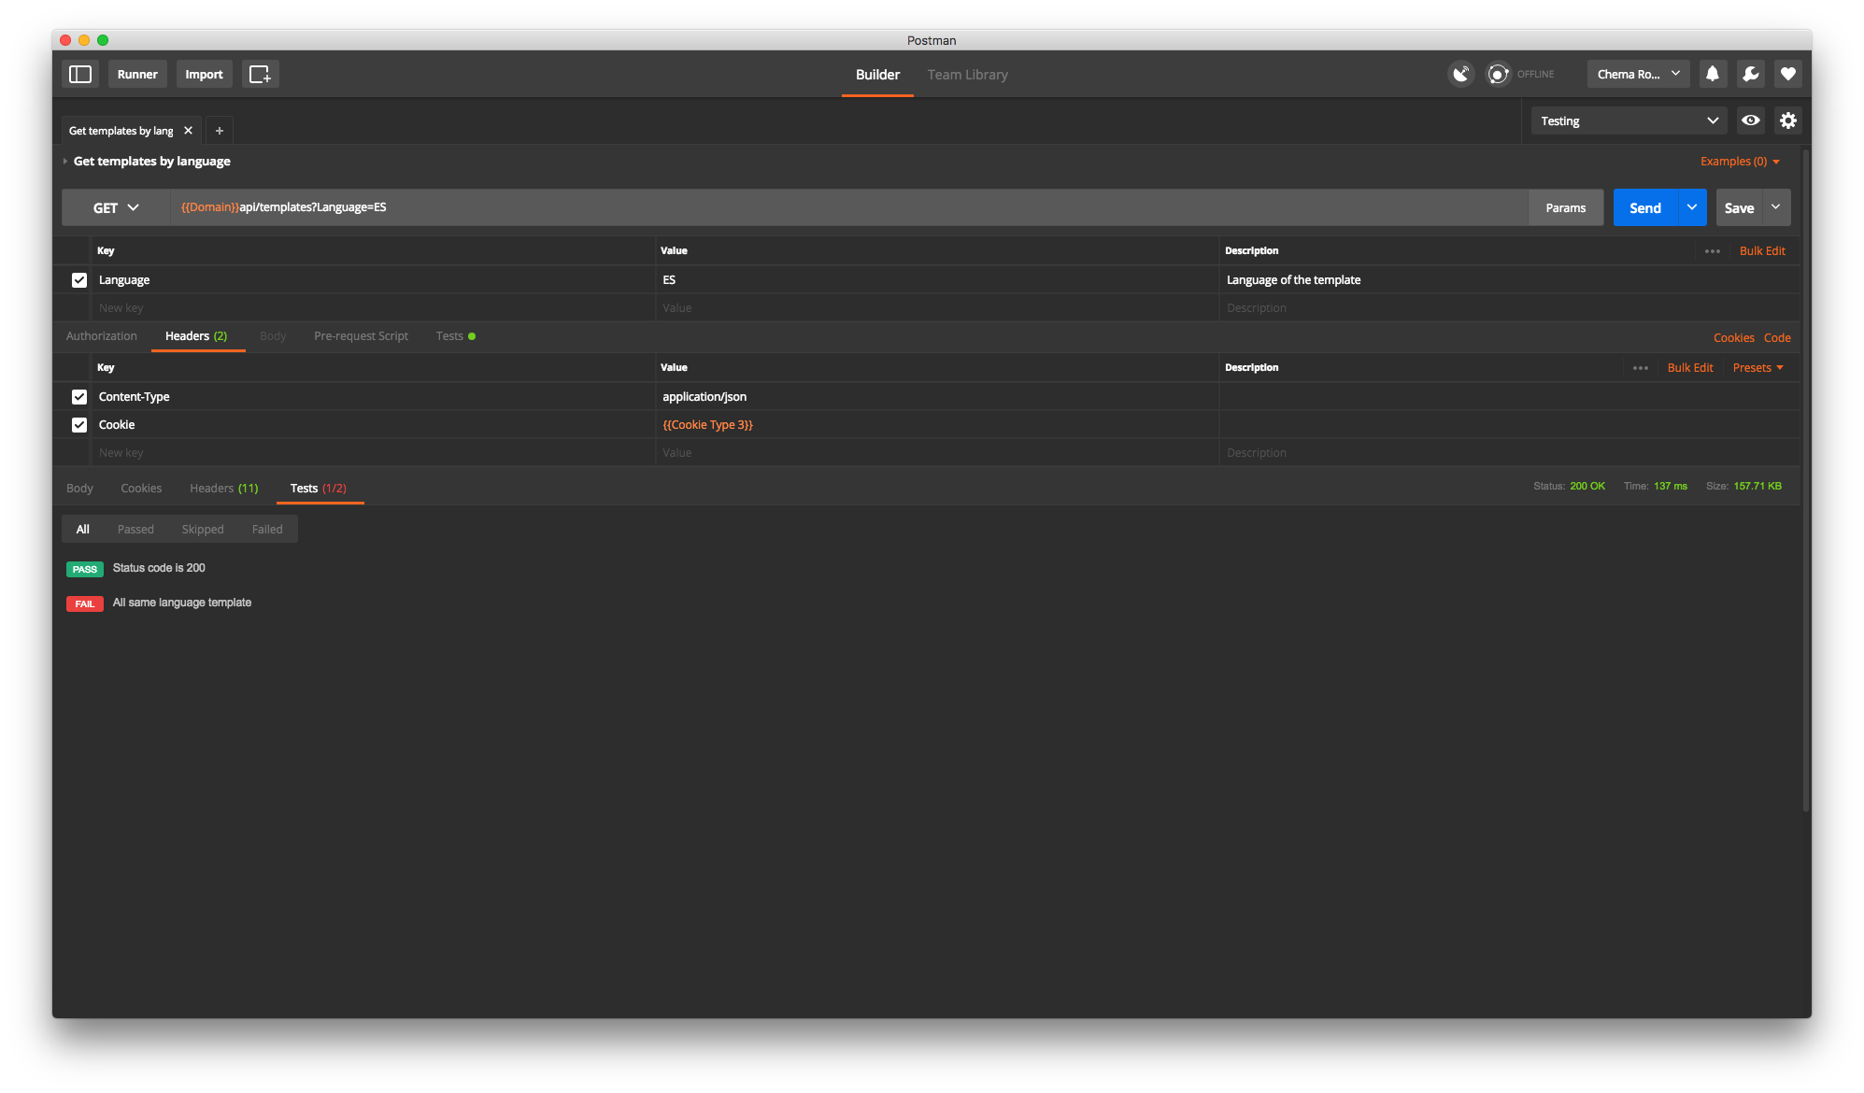Open the interceptor satellite icon
Screen dimensions: 1864x1093
tap(1460, 74)
